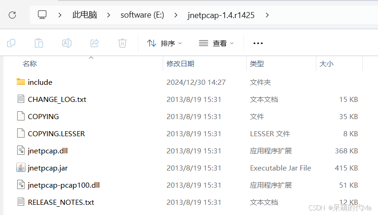
Task: Select the include folder icon
Action: (21, 82)
